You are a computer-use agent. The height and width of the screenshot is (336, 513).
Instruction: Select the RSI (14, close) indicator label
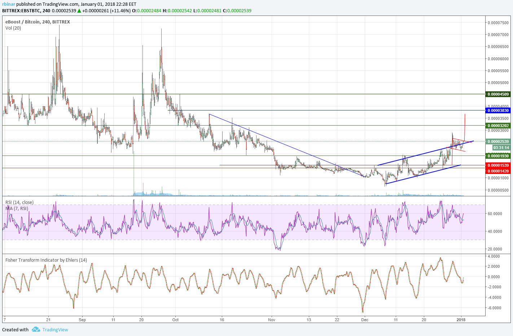click(x=19, y=202)
